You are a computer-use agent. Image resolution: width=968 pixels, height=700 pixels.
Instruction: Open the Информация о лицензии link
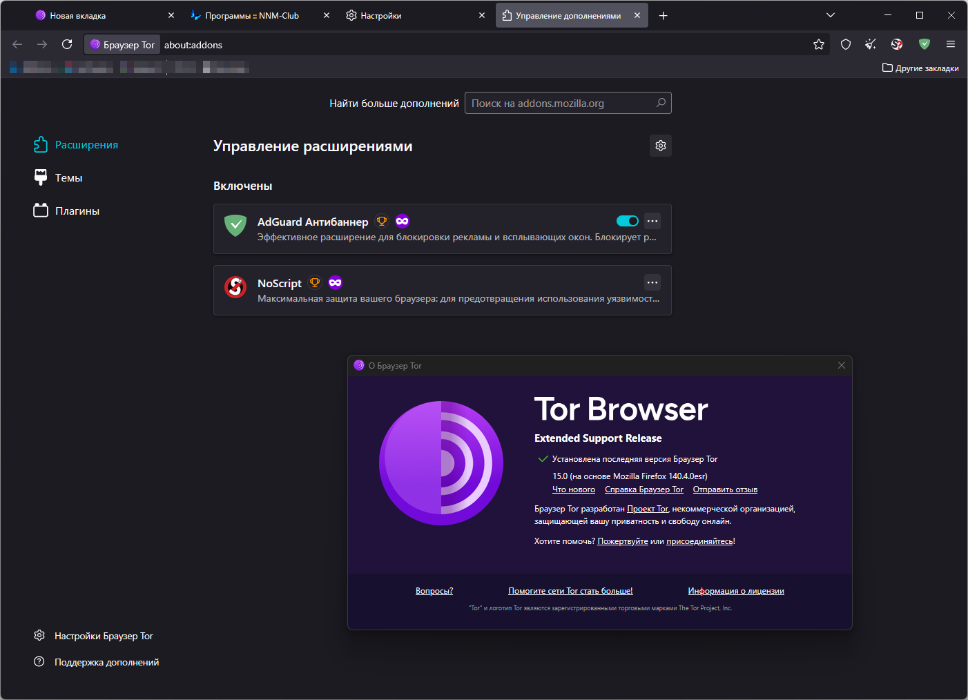[x=736, y=591]
